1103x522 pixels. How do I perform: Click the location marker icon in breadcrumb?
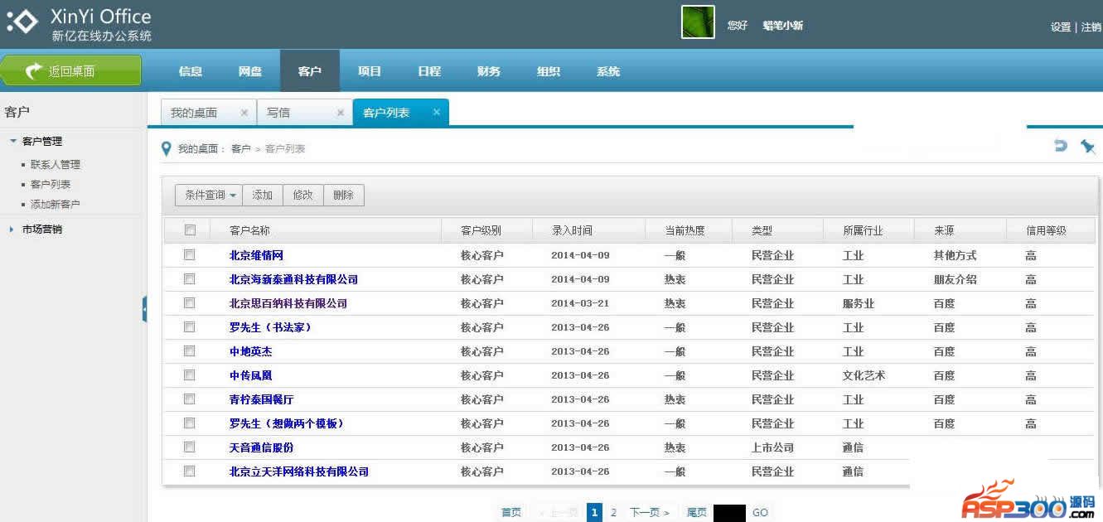click(x=167, y=148)
